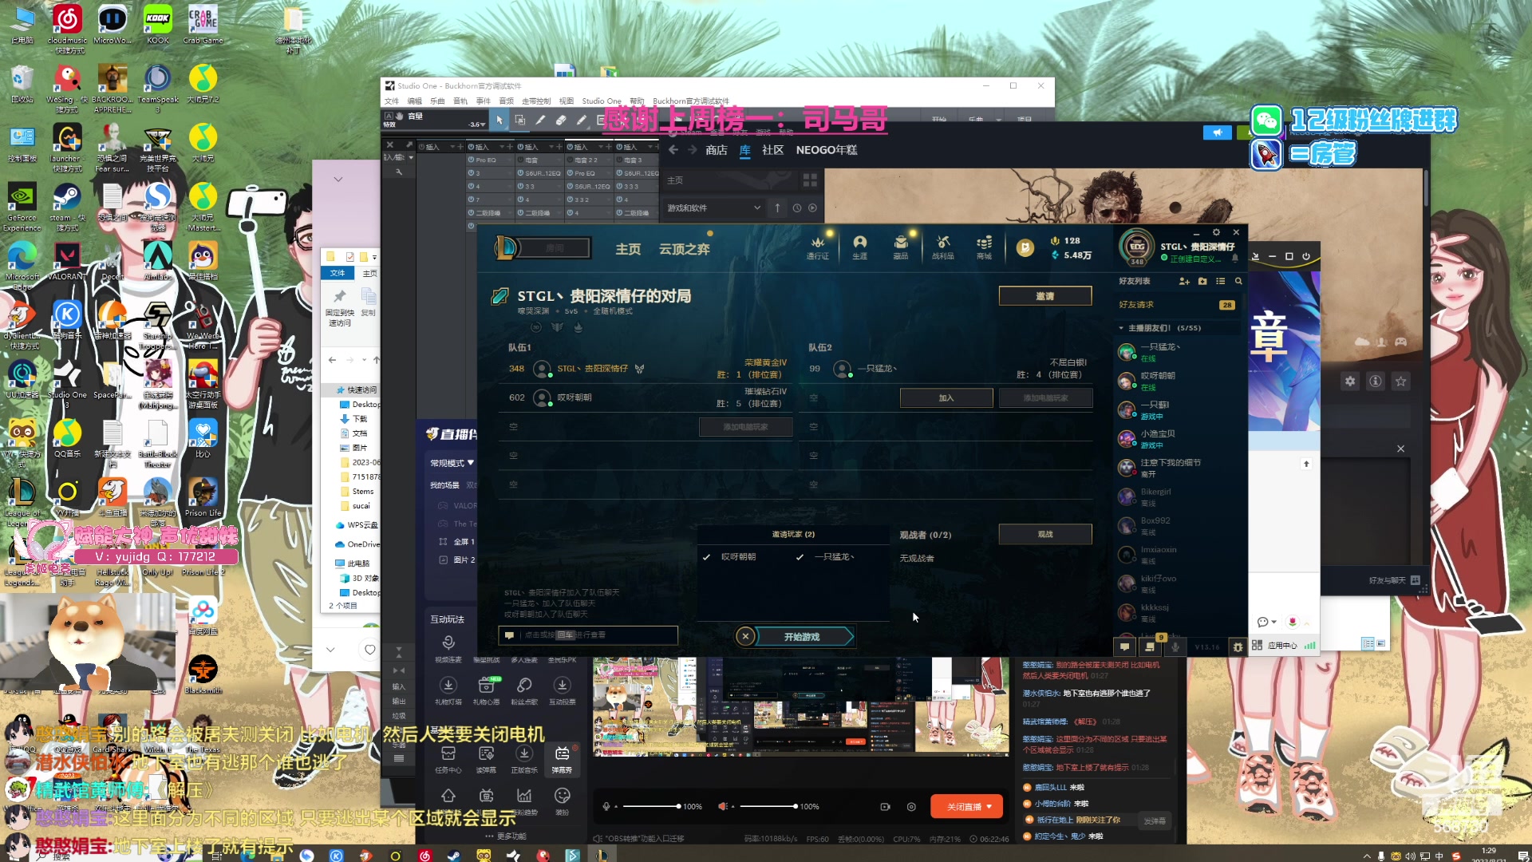Screen dimensions: 1532x862
Task: Open the missions icon with badge 9
Action: tap(1150, 646)
